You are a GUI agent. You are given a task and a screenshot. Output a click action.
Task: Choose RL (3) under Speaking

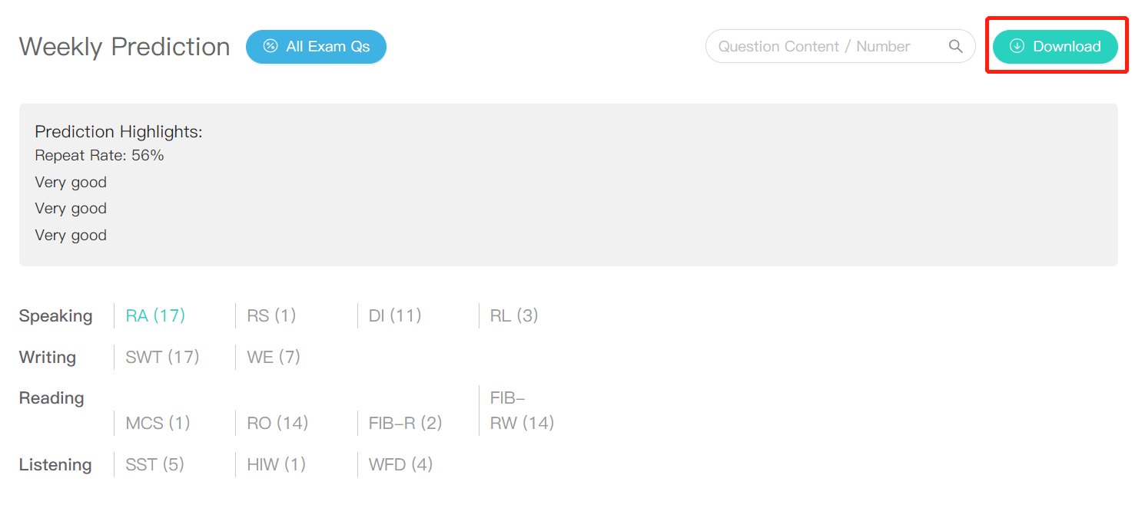pyautogui.click(x=514, y=315)
